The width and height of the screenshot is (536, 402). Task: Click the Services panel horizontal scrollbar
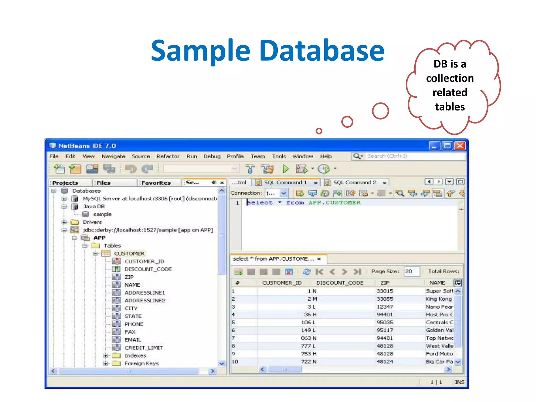pos(129,371)
